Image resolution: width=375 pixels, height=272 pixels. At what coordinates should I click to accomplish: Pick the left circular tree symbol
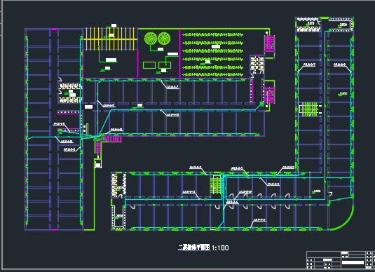point(151,39)
